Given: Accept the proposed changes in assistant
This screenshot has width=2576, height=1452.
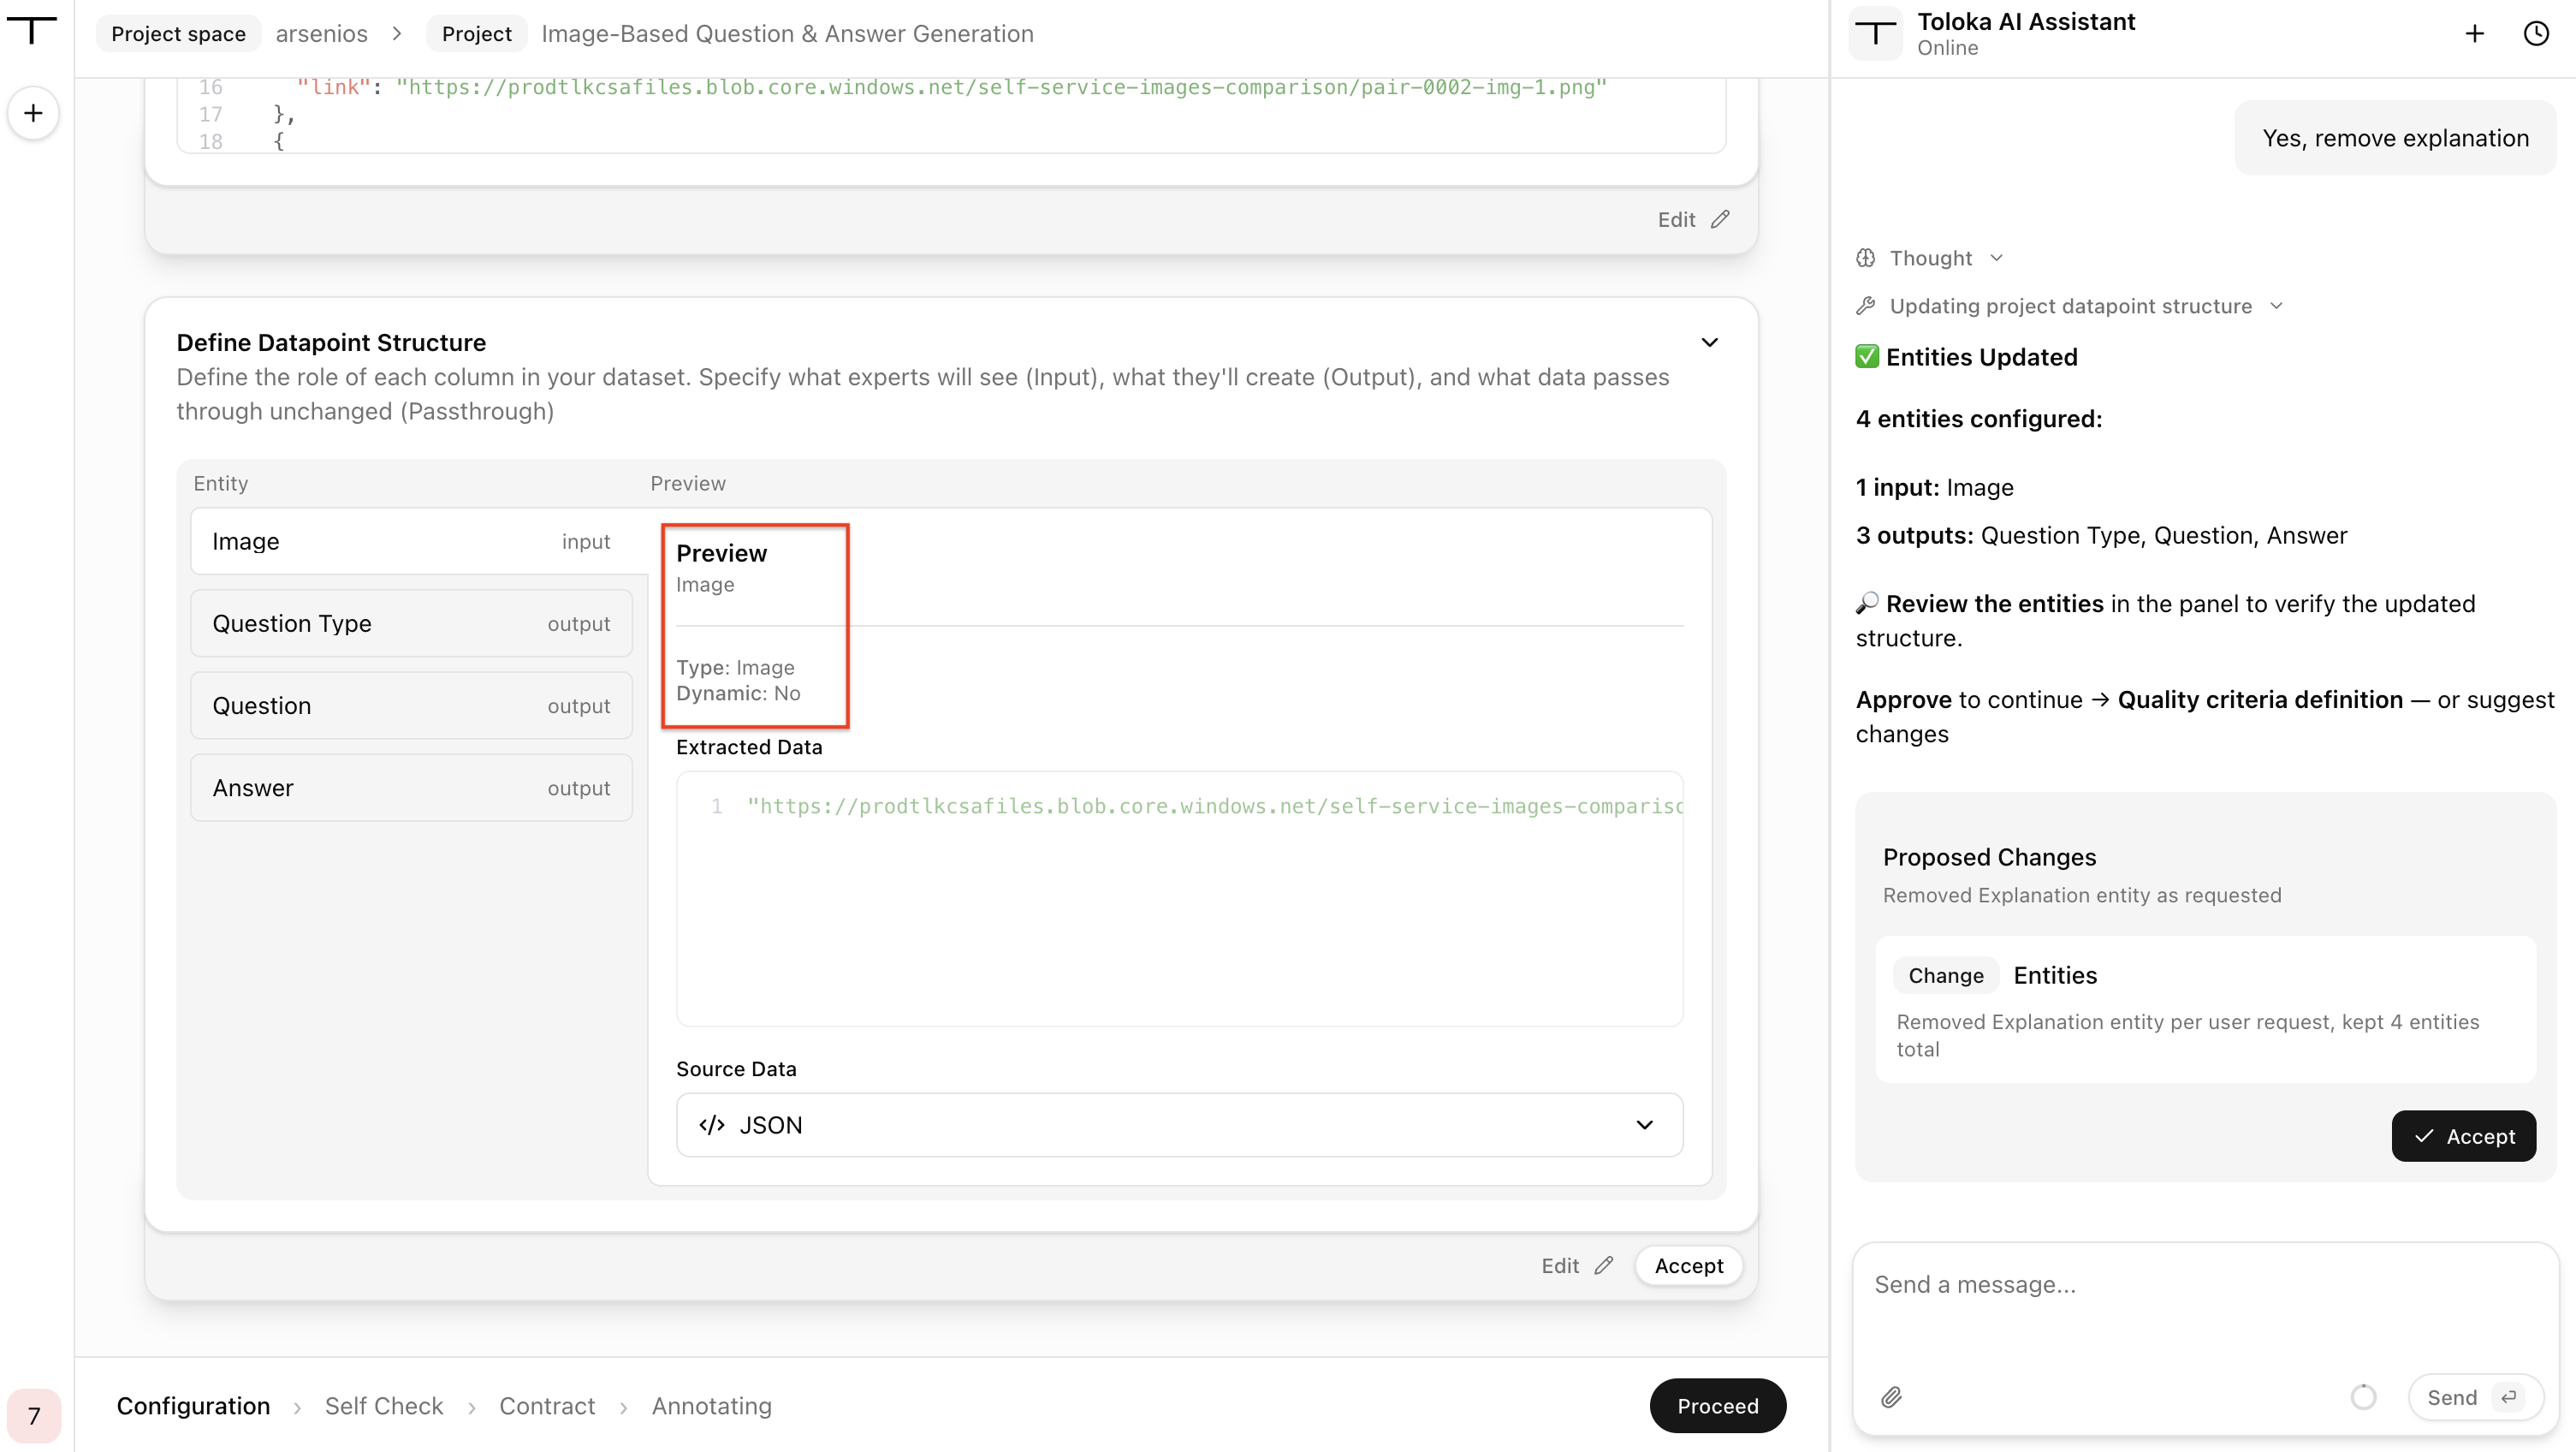Looking at the screenshot, I should click(x=2463, y=1136).
